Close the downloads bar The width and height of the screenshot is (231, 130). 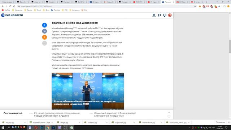click(x=229, y=122)
